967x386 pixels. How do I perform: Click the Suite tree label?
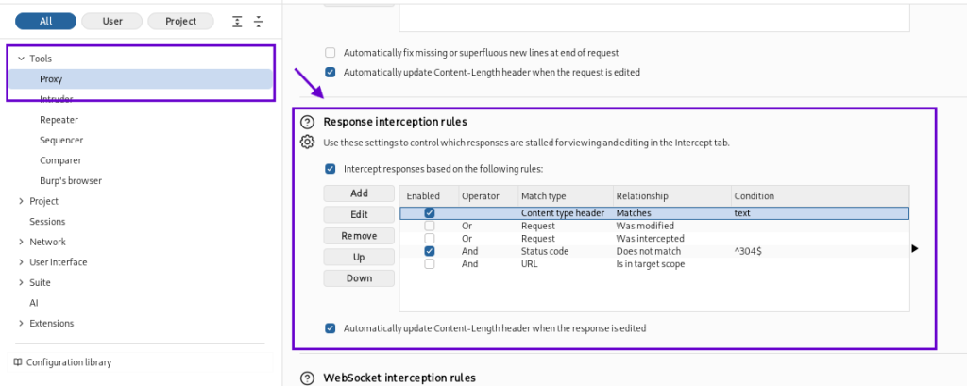(40, 282)
